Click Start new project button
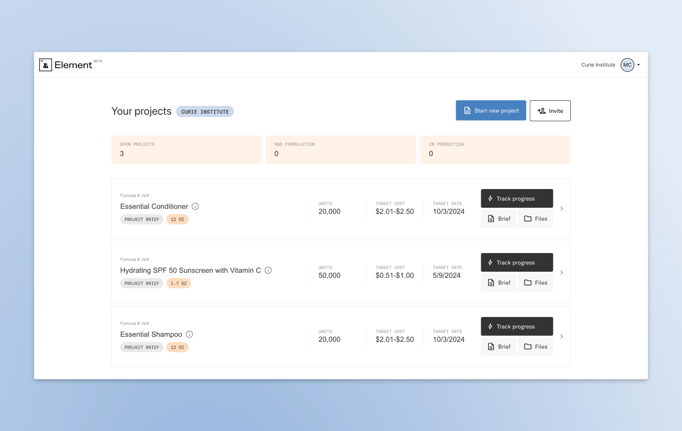The height and width of the screenshot is (431, 682). [491, 111]
